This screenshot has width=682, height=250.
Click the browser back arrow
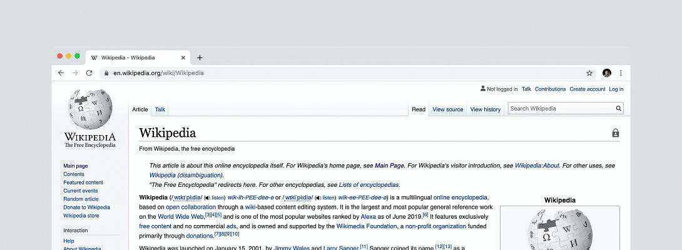pos(61,73)
